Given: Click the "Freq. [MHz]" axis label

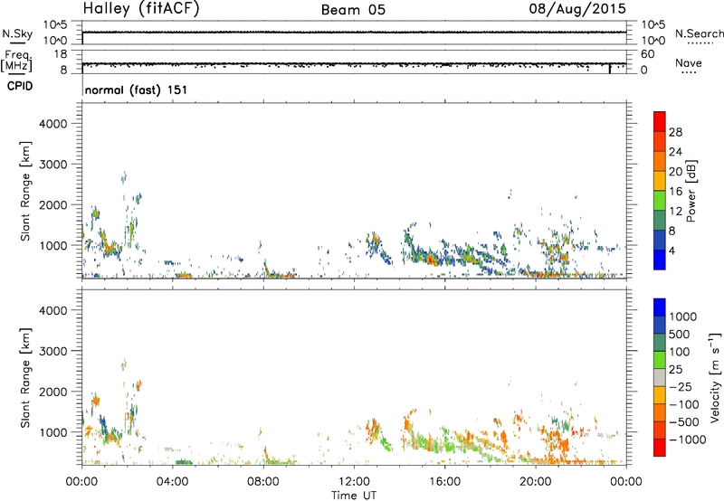Looking at the screenshot, I should coord(17,61).
